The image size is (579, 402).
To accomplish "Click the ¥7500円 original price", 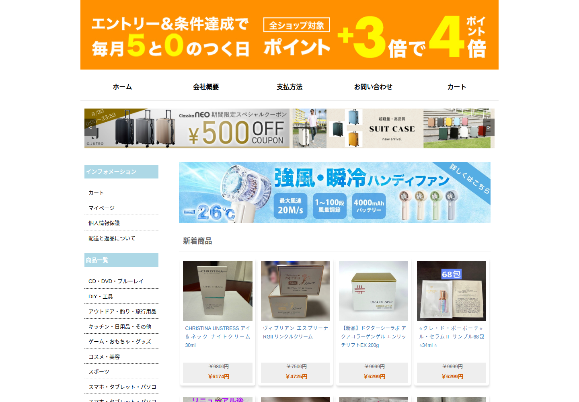I will click(x=296, y=367).
